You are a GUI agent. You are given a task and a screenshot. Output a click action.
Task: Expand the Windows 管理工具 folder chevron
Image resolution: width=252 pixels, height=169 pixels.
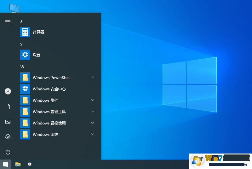[93, 112]
